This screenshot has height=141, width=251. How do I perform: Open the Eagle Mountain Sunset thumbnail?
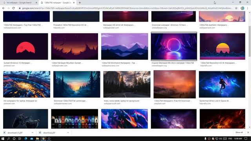click(75, 46)
